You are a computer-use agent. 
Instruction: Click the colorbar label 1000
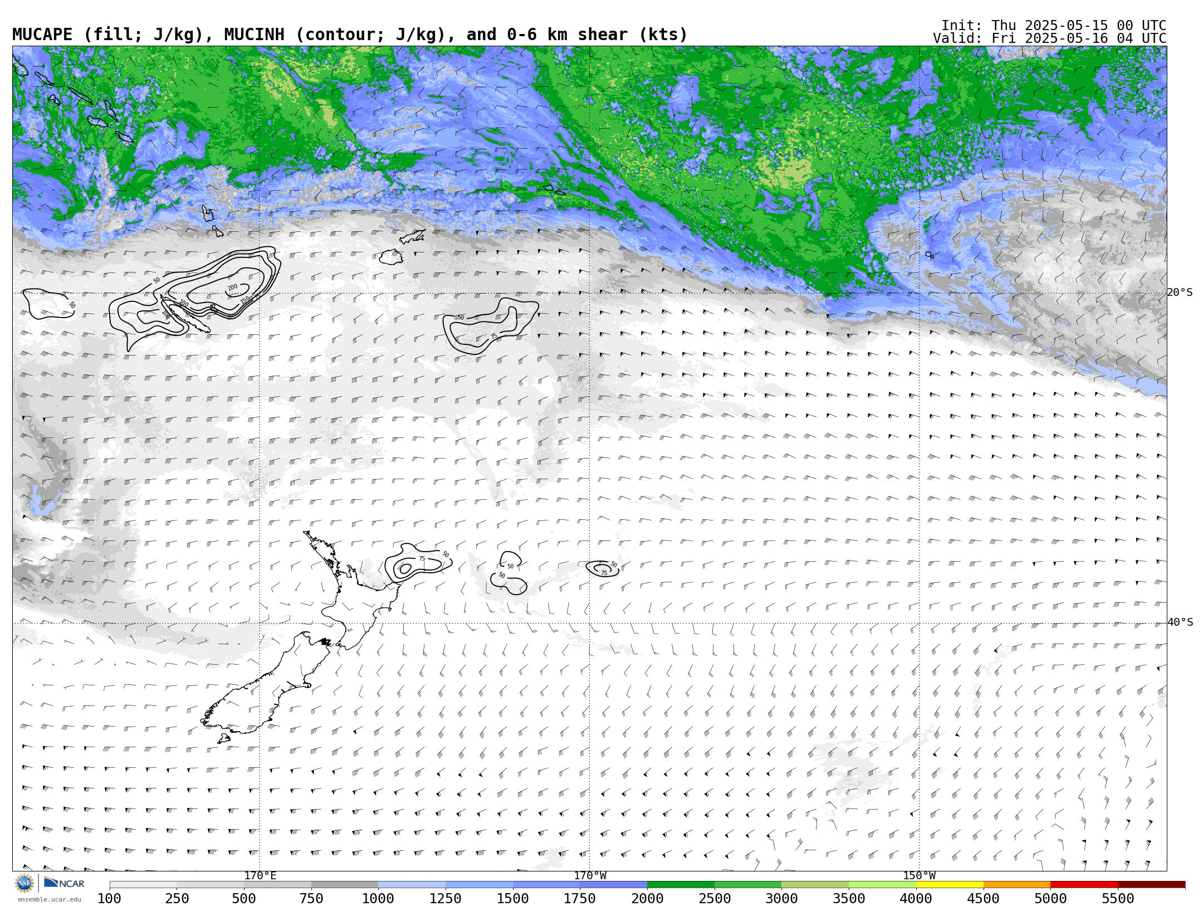[x=378, y=899]
